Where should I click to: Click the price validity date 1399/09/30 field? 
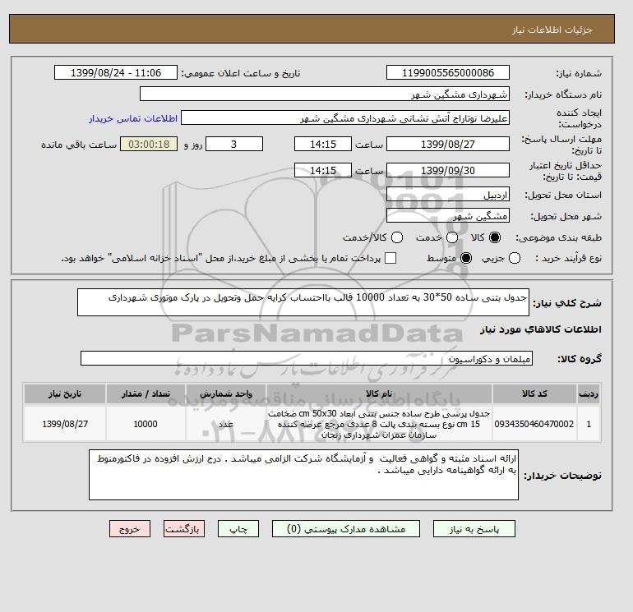tap(448, 170)
